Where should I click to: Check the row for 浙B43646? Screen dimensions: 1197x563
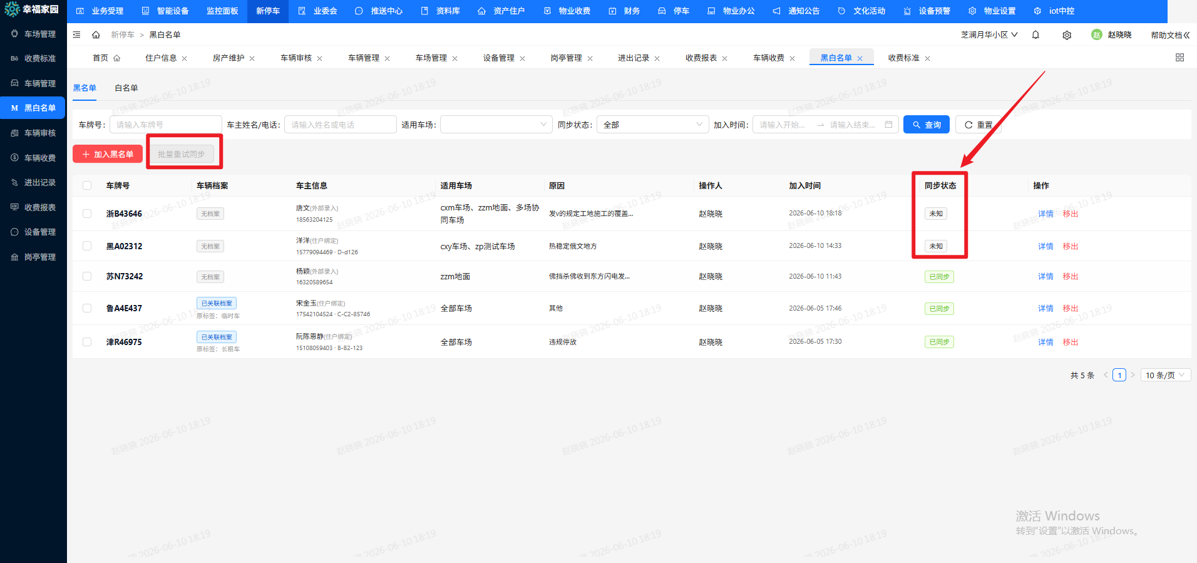pos(87,214)
